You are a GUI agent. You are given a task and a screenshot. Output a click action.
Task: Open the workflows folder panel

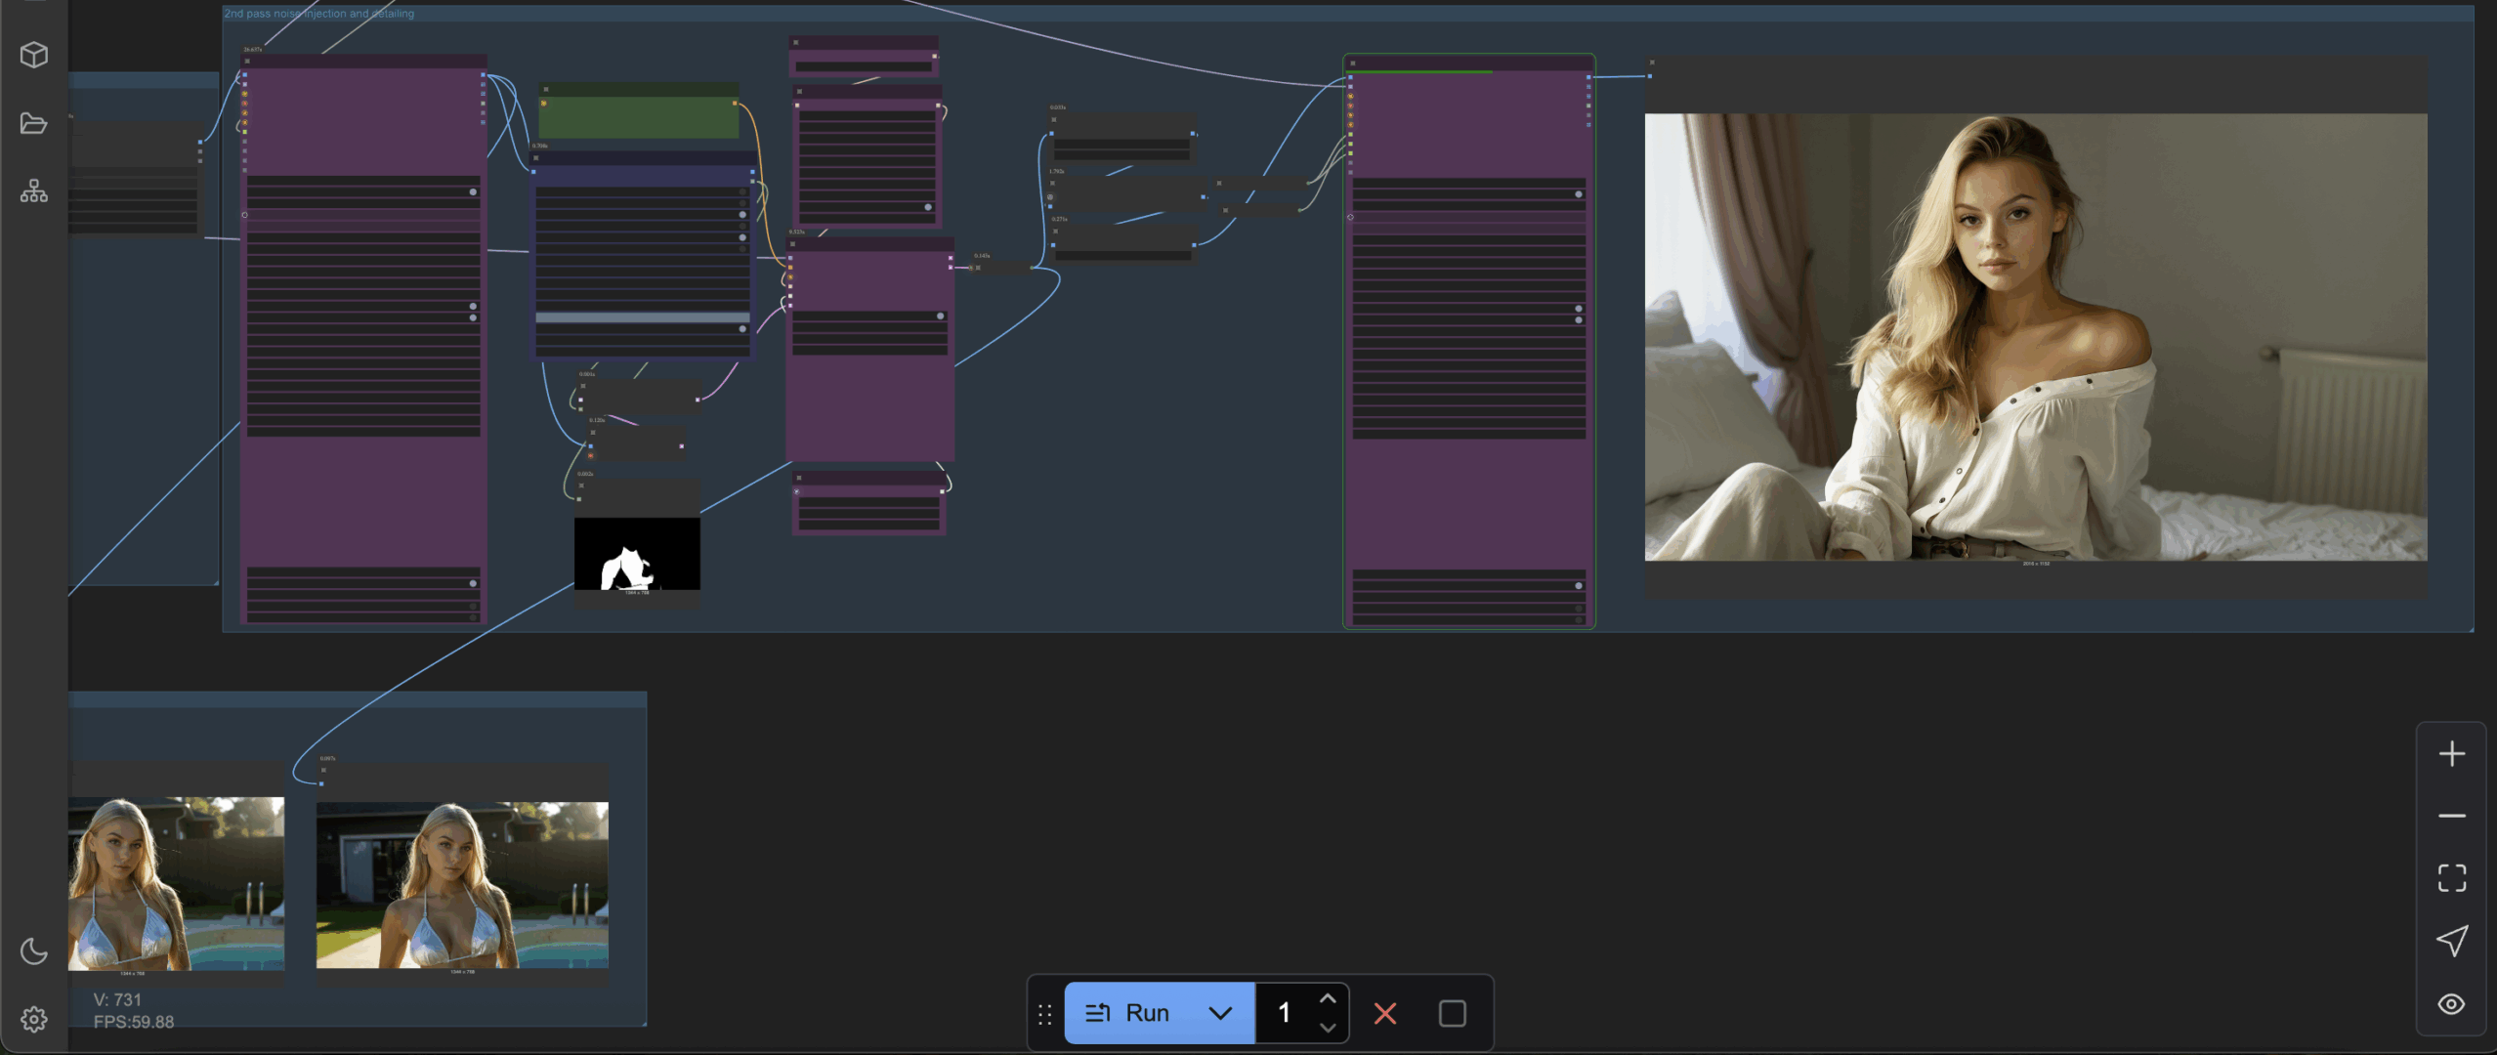[34, 123]
